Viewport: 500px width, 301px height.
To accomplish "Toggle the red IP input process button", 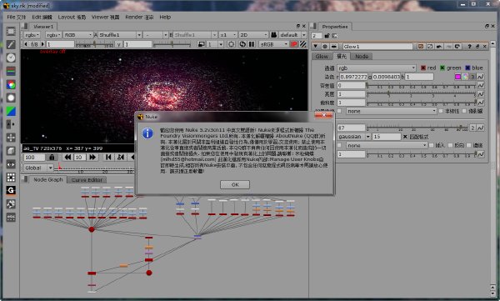I will point(293,44).
